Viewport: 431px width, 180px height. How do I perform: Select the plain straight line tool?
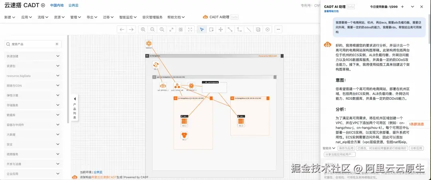pos(249,29)
